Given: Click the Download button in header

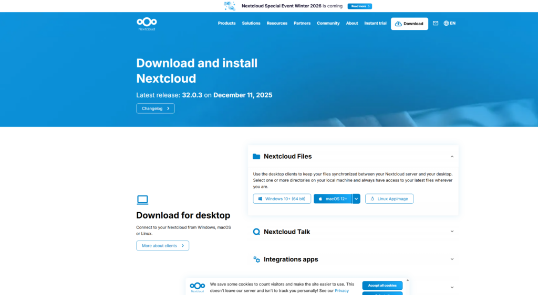Looking at the screenshot, I should point(409,24).
